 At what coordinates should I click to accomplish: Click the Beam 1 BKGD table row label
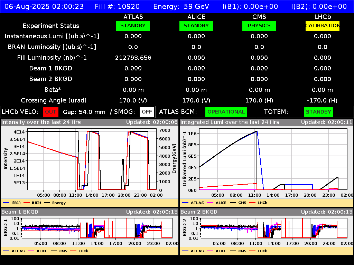click(51, 68)
